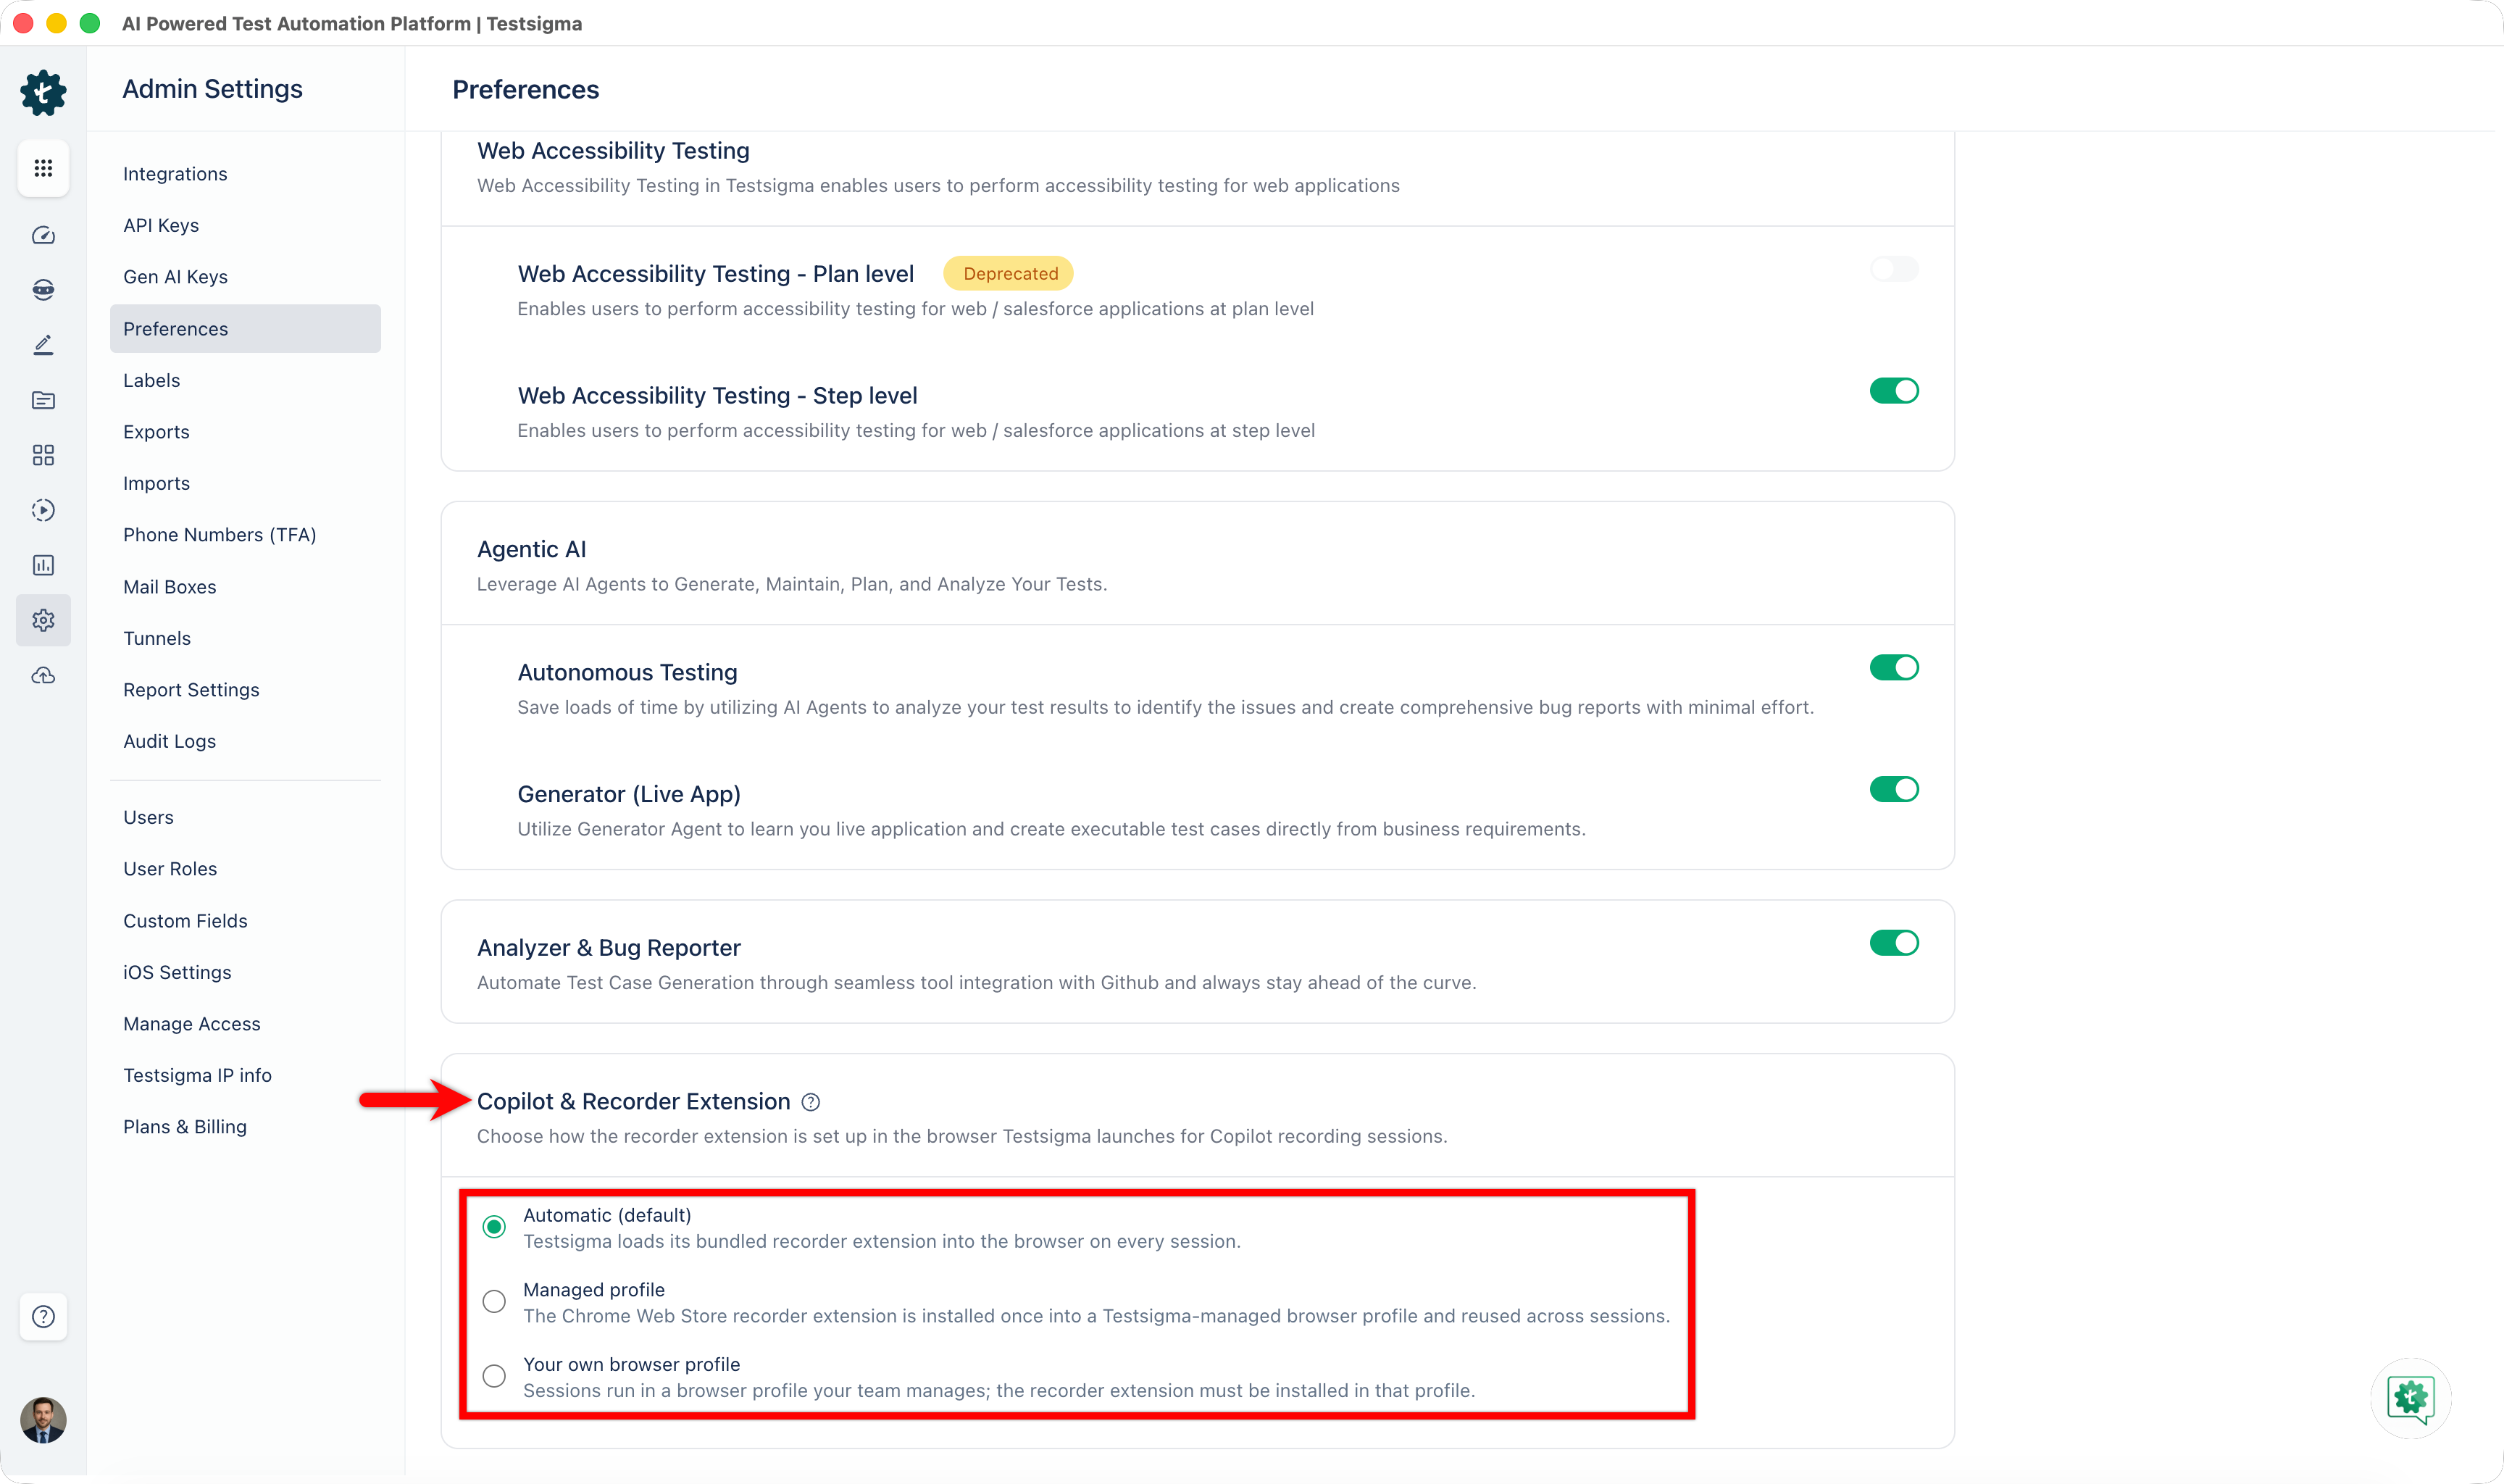Image resolution: width=2504 pixels, height=1484 pixels.
Task: Open the four-squares grid icon in sidebar
Action: point(43,455)
